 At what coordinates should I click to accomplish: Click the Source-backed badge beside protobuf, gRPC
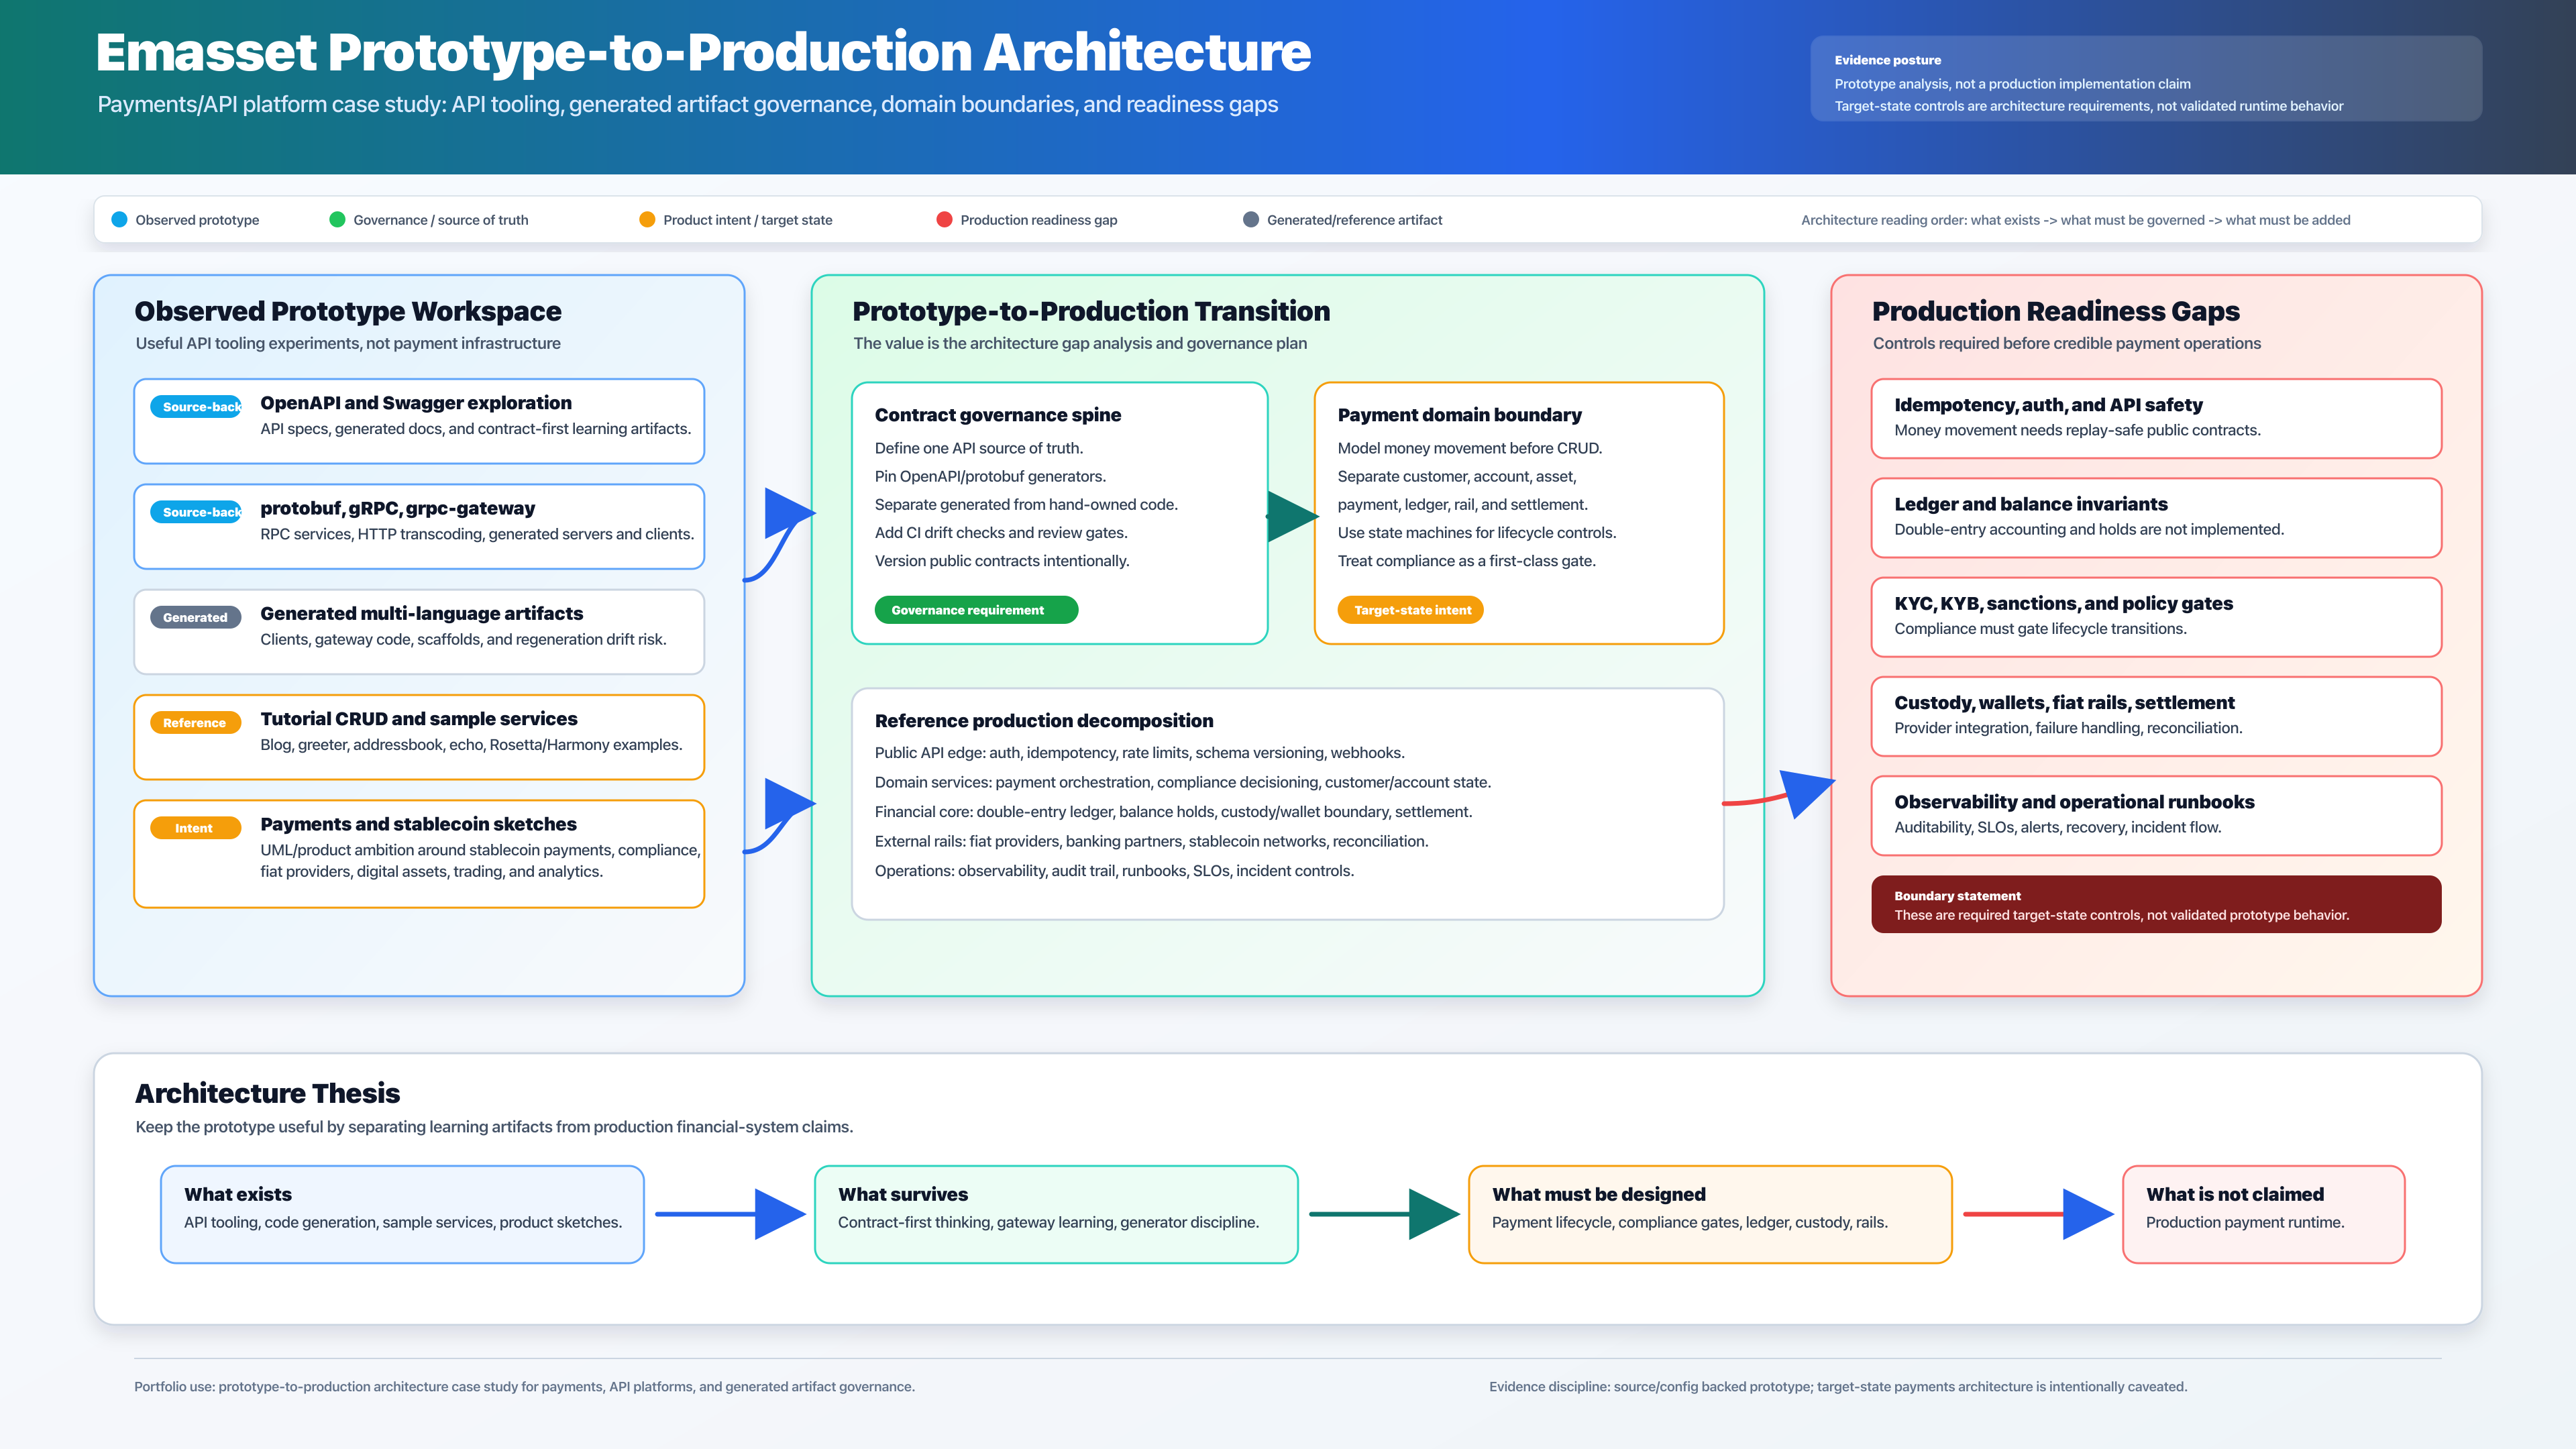click(x=196, y=512)
